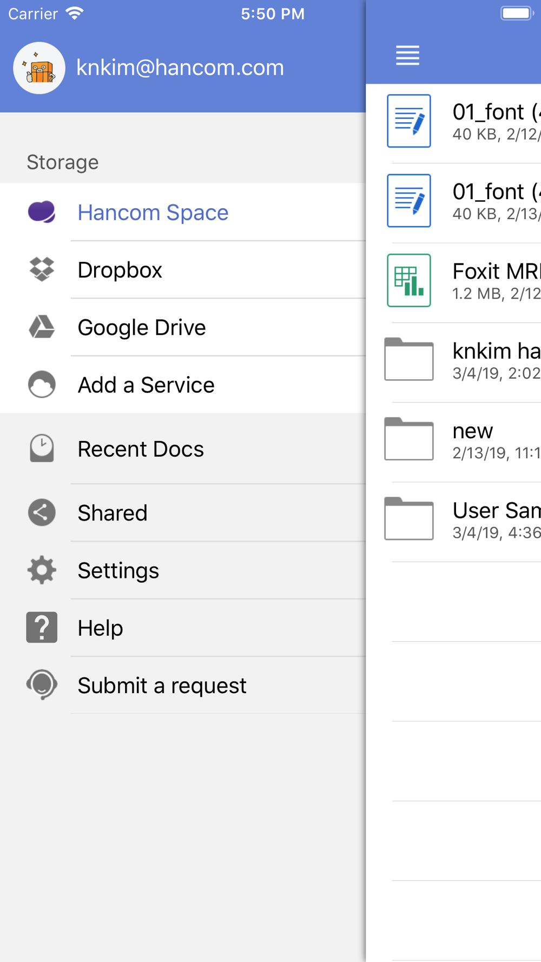Viewport: 541px width, 962px height.
Task: Open the folder icon named new
Action: pyautogui.click(x=409, y=439)
